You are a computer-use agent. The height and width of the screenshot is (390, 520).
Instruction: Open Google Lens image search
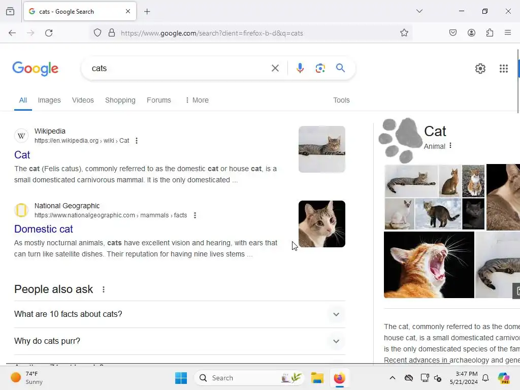pyautogui.click(x=320, y=69)
